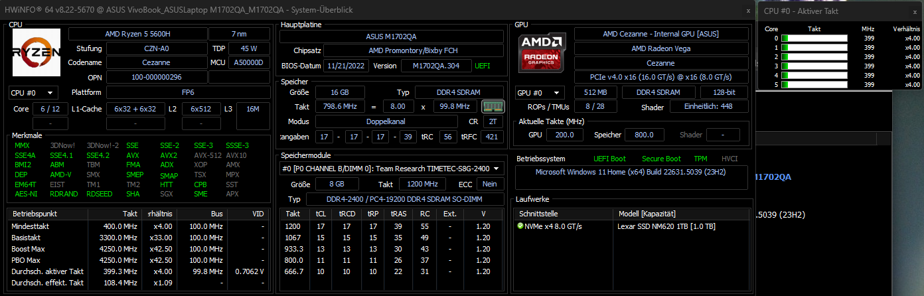The image size is (924, 296).
Task: Click Core 0 clock bar
Action: (814, 38)
